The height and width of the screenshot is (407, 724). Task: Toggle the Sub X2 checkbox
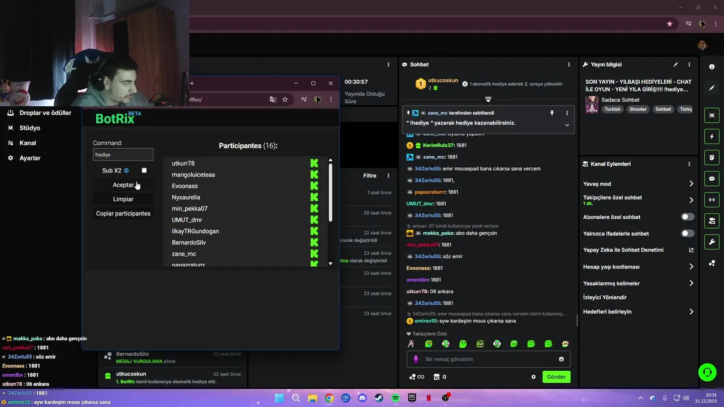[x=144, y=171]
